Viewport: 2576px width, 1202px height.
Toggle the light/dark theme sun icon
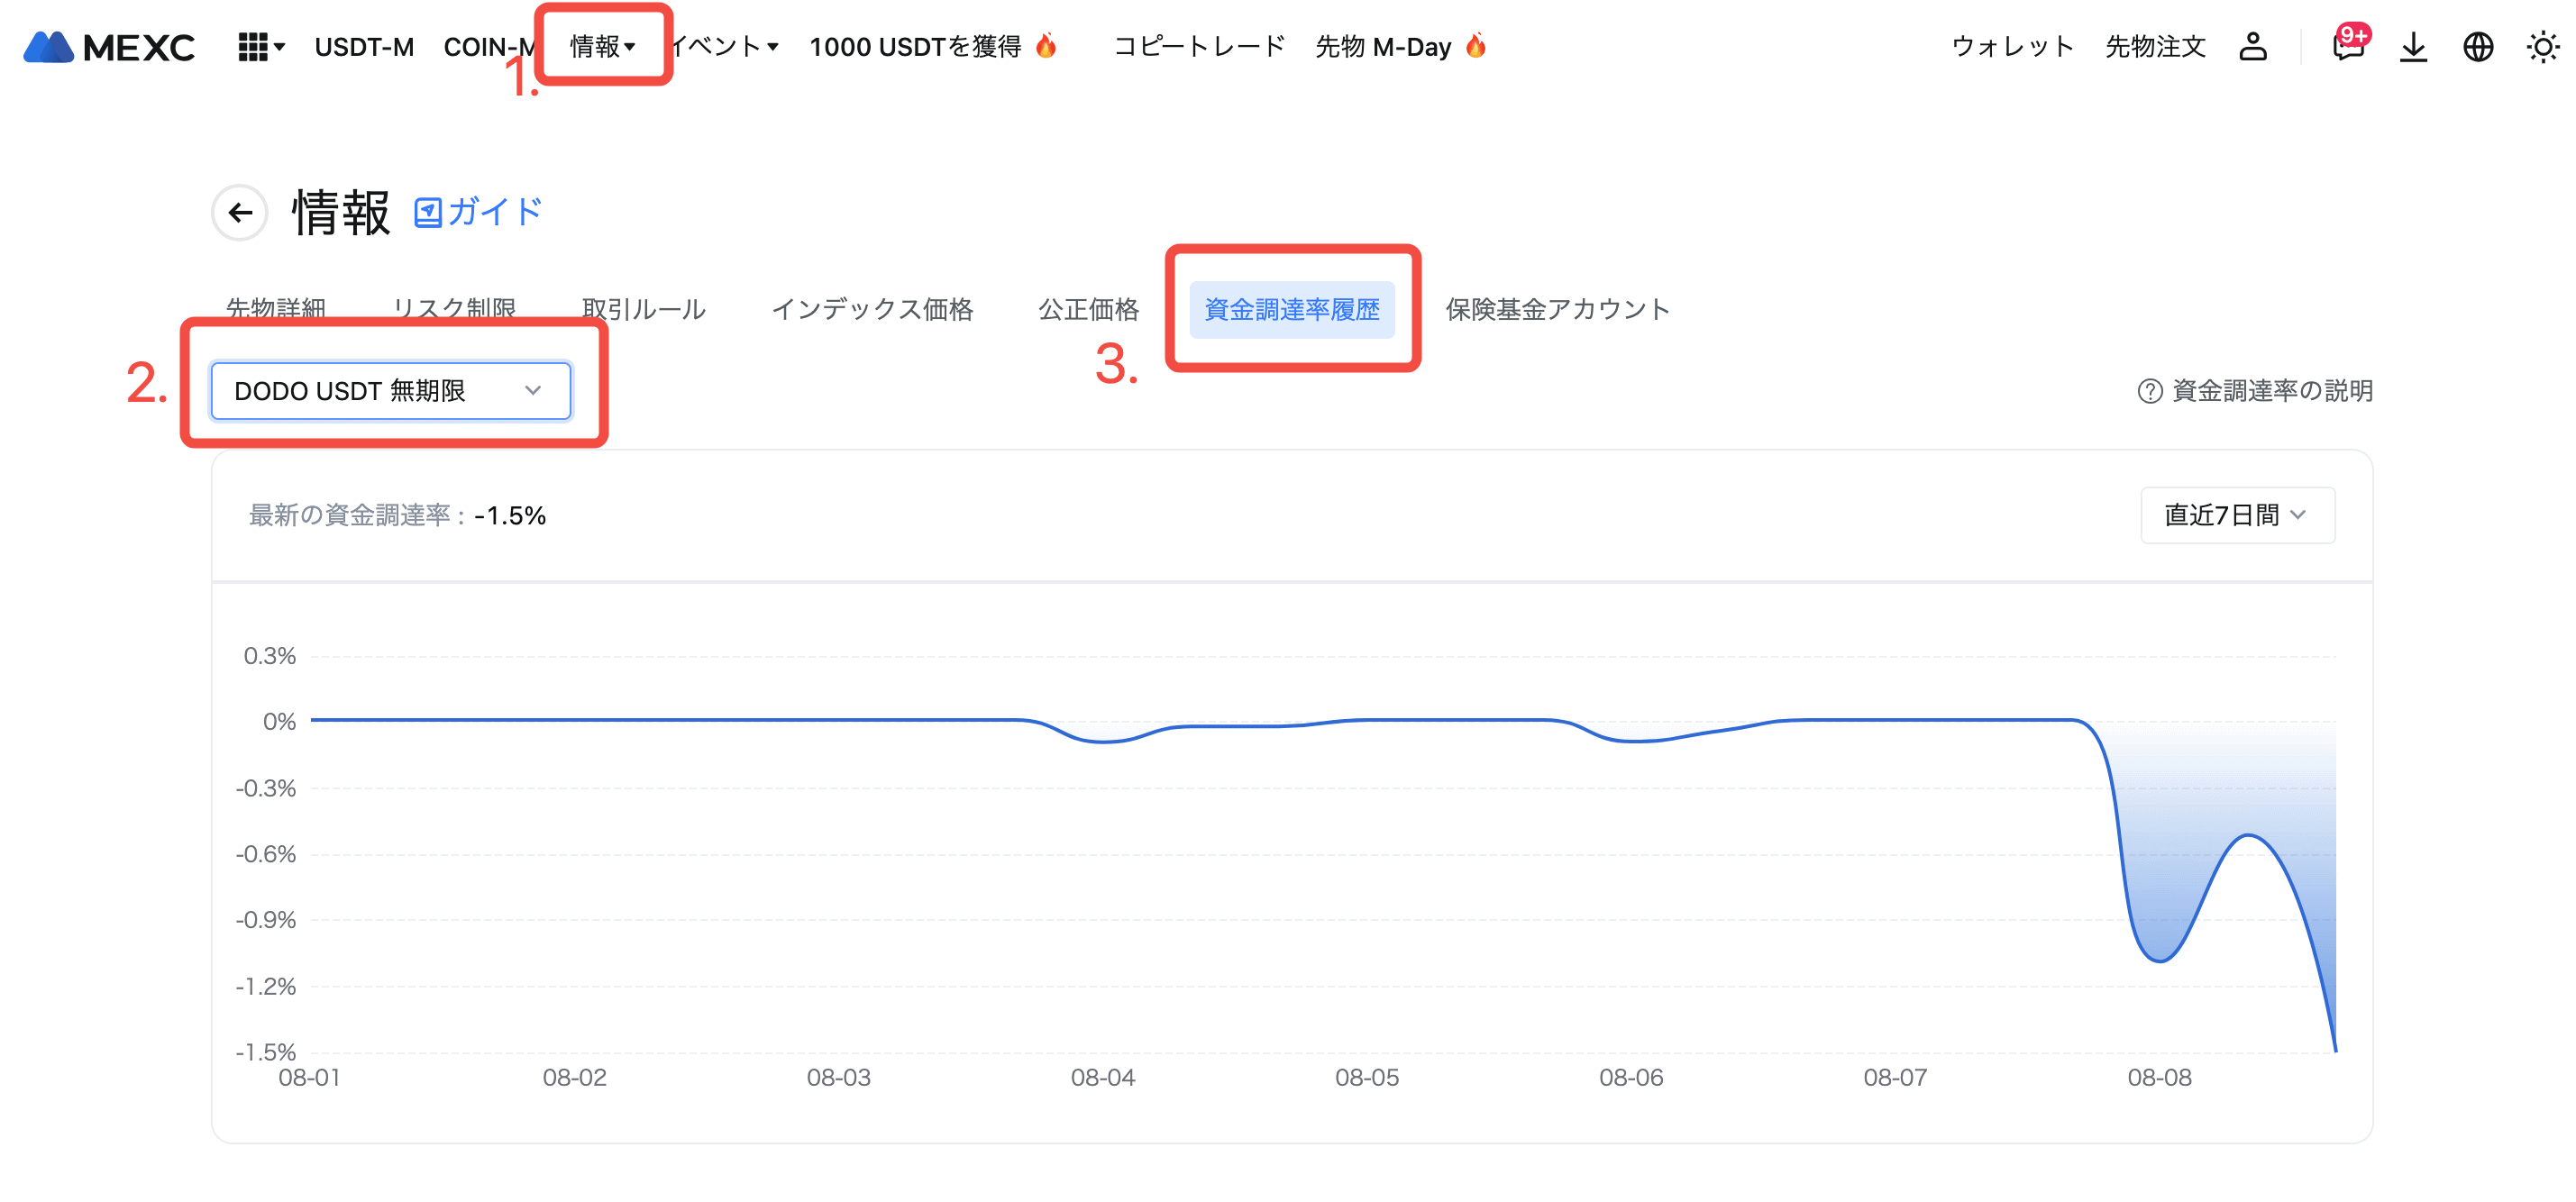[2542, 47]
